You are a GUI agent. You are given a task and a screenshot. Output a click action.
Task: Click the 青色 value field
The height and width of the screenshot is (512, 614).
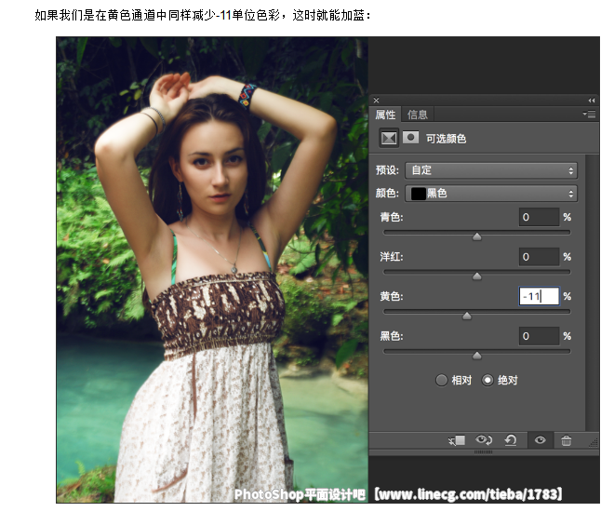[x=539, y=217]
